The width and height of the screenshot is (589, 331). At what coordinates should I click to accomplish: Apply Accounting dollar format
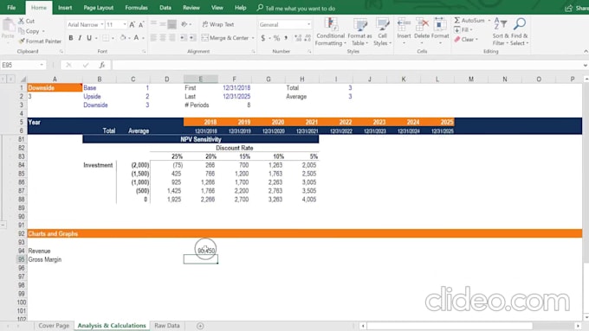[263, 38]
